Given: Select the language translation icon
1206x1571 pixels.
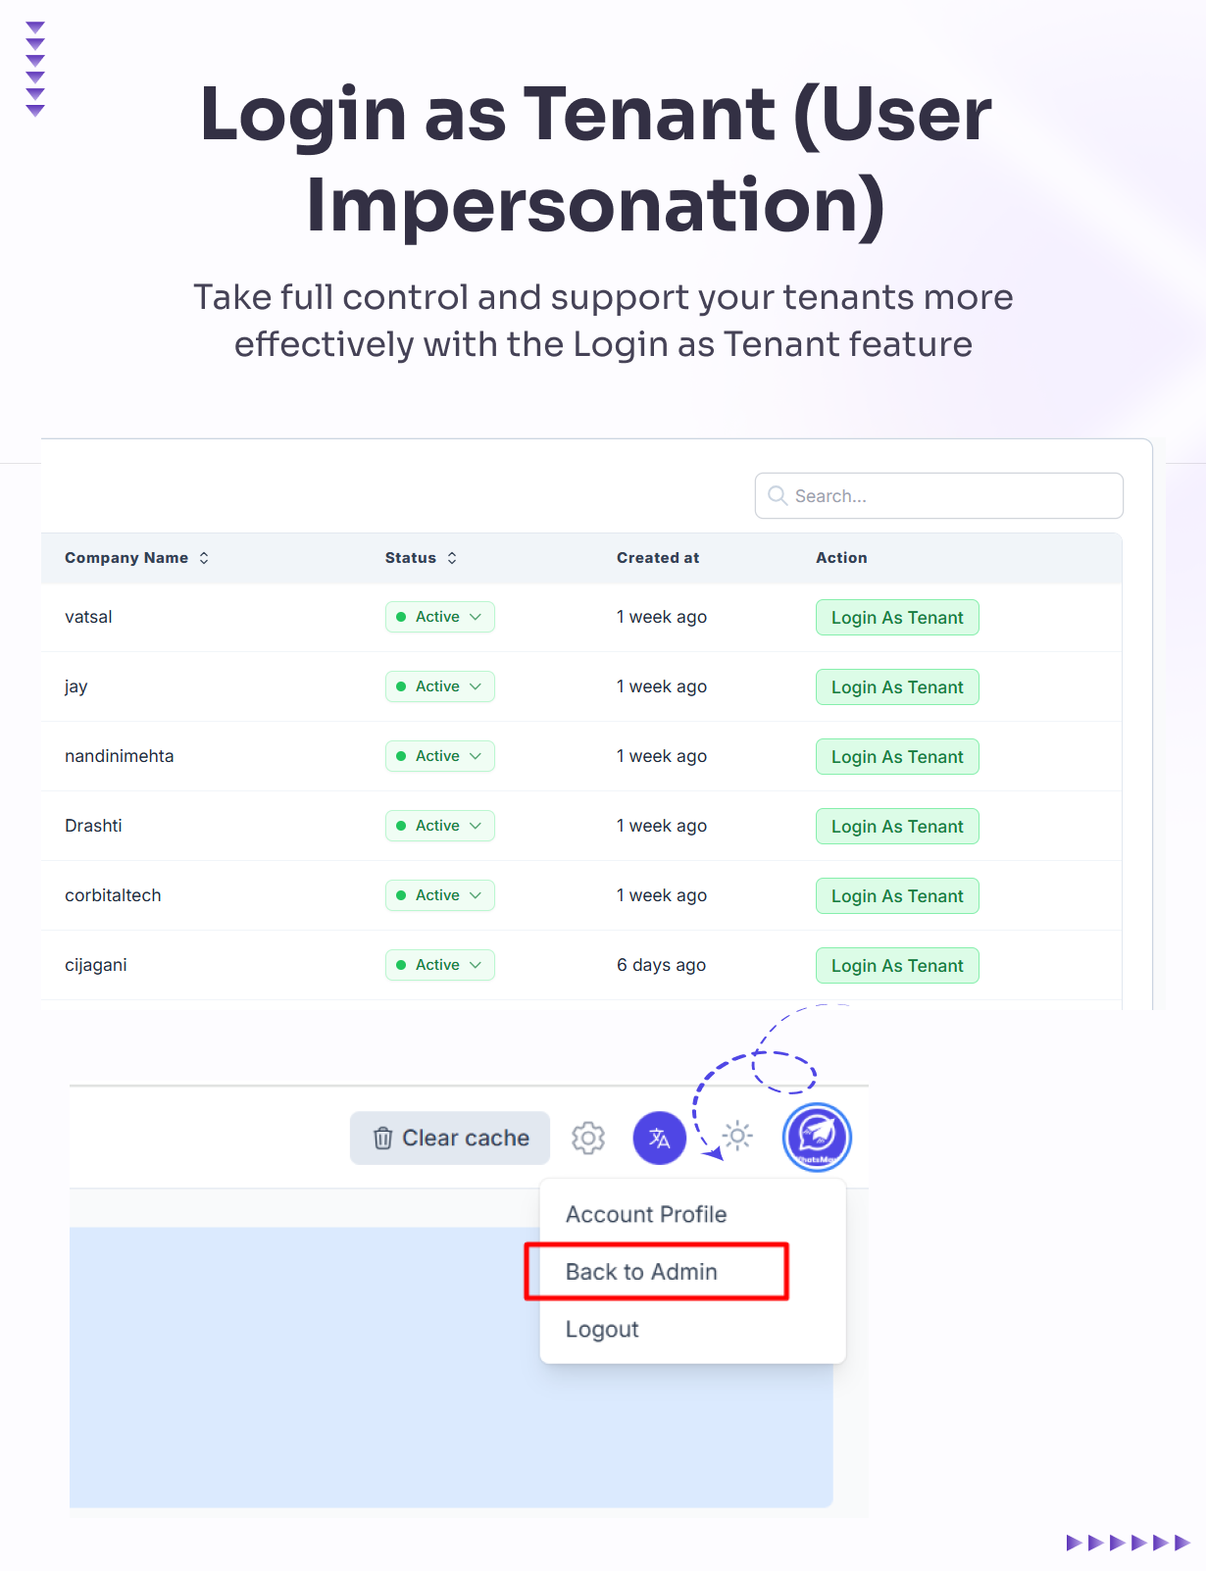Looking at the screenshot, I should tap(658, 1138).
